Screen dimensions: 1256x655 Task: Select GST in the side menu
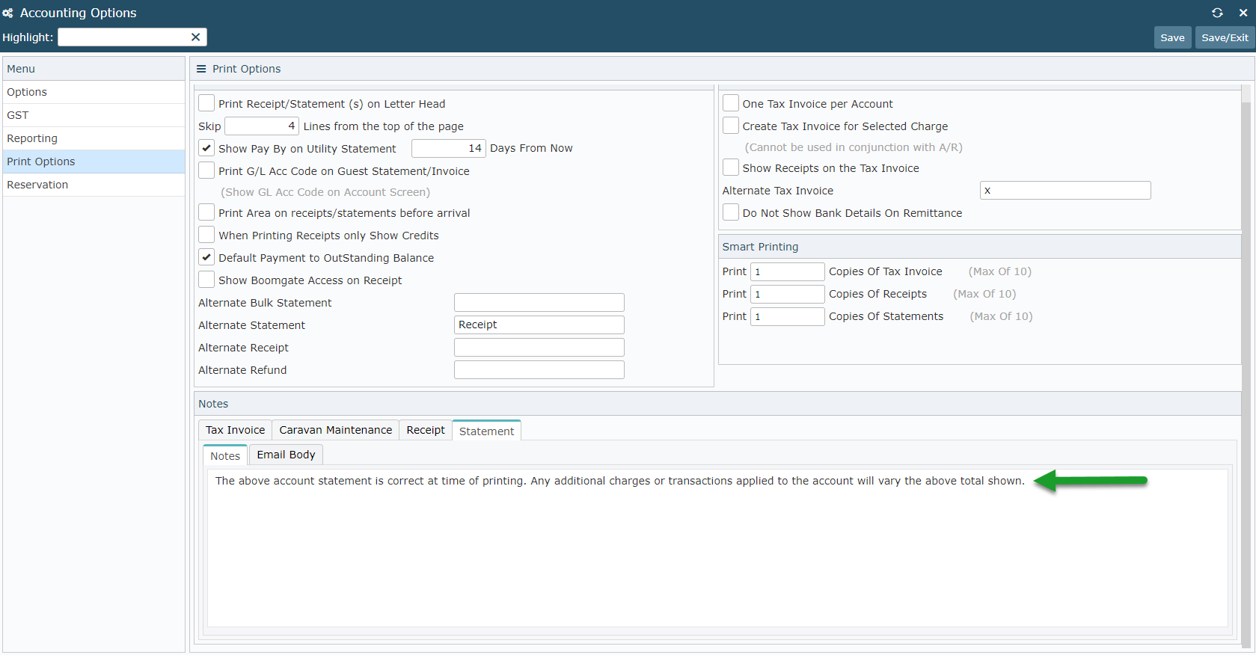coord(94,115)
